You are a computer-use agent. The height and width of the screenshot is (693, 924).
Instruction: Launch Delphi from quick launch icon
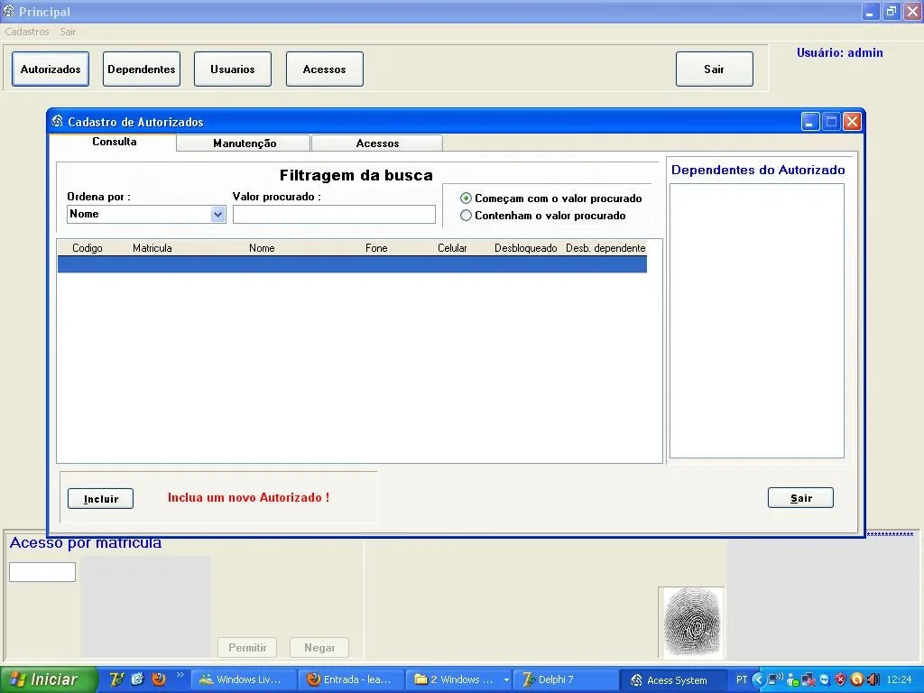tap(116, 679)
